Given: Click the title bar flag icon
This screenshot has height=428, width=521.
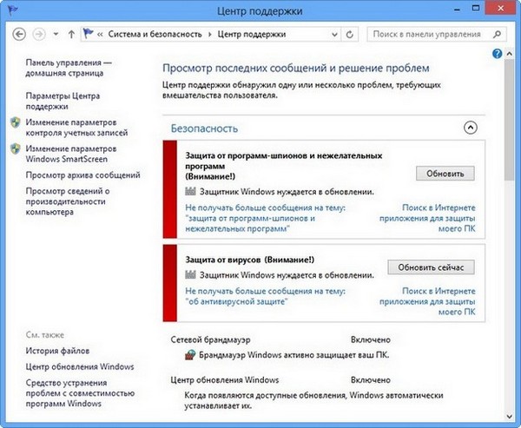Looking at the screenshot, I should [x=13, y=10].
